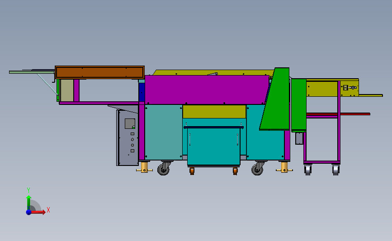Select the right stand's leftmost white wheel

tap(308, 170)
